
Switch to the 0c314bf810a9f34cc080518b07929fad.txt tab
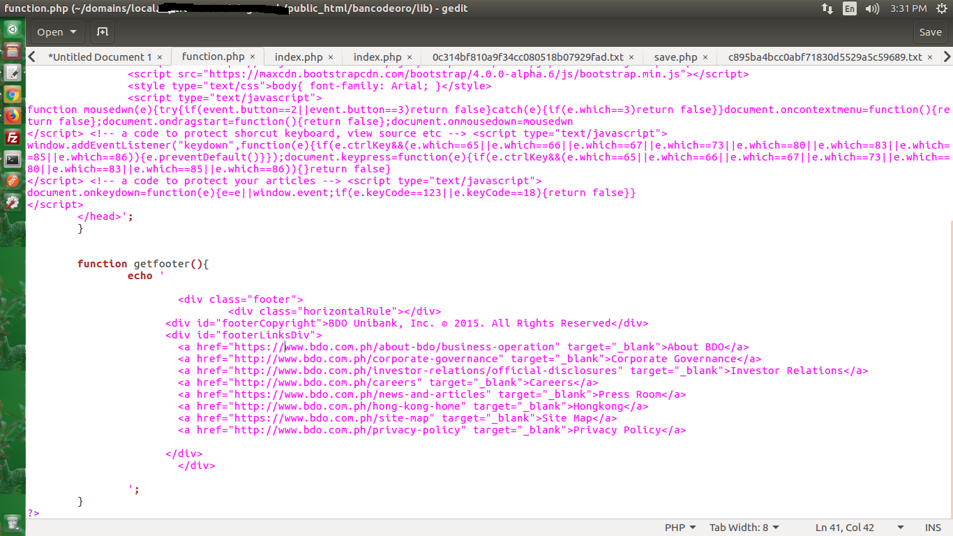528,57
